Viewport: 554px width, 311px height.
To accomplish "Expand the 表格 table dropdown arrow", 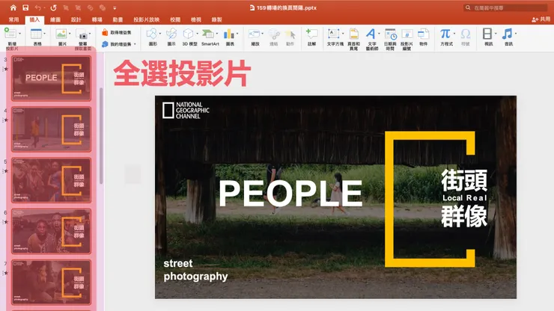I will (44, 34).
